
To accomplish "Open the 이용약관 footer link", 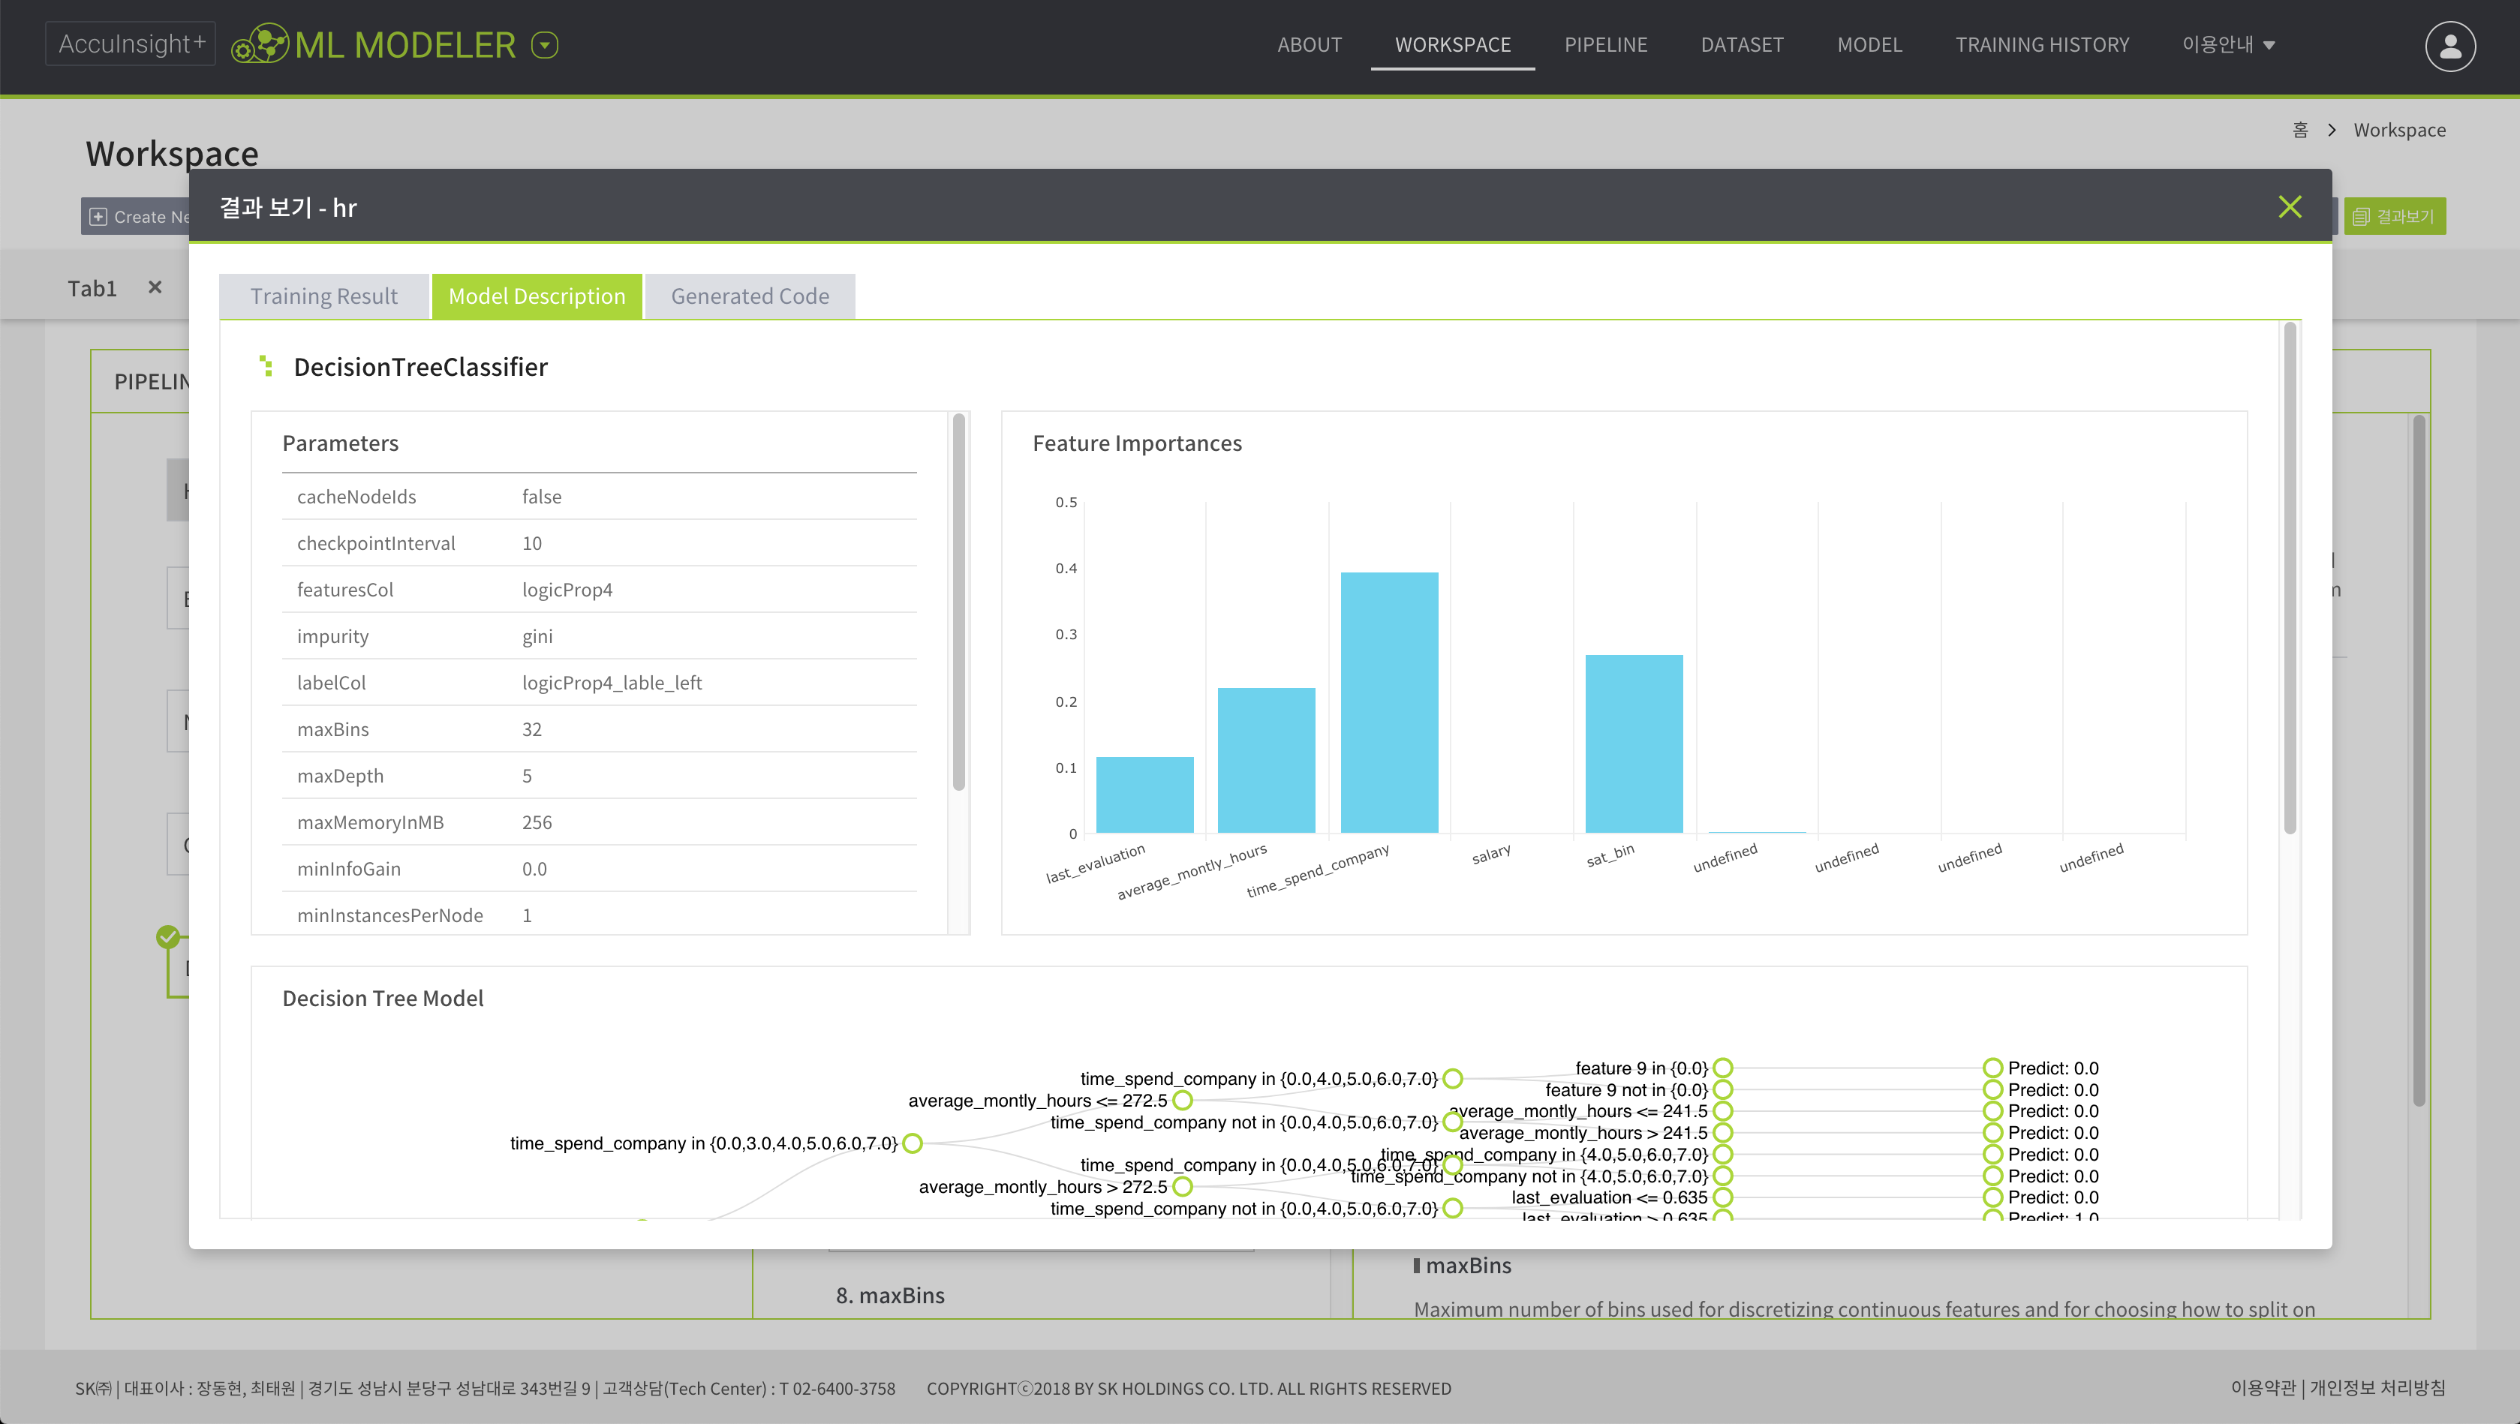I will point(2262,1388).
